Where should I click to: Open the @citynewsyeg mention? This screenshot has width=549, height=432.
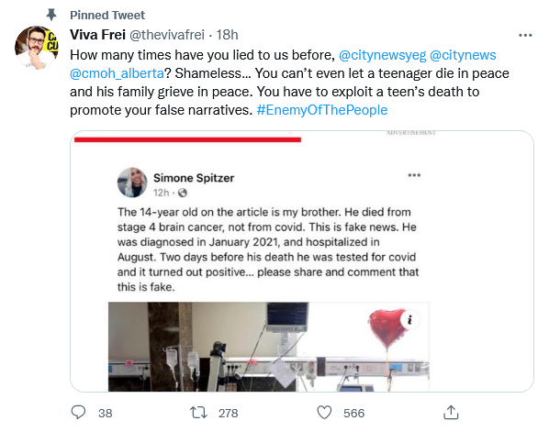(382, 55)
